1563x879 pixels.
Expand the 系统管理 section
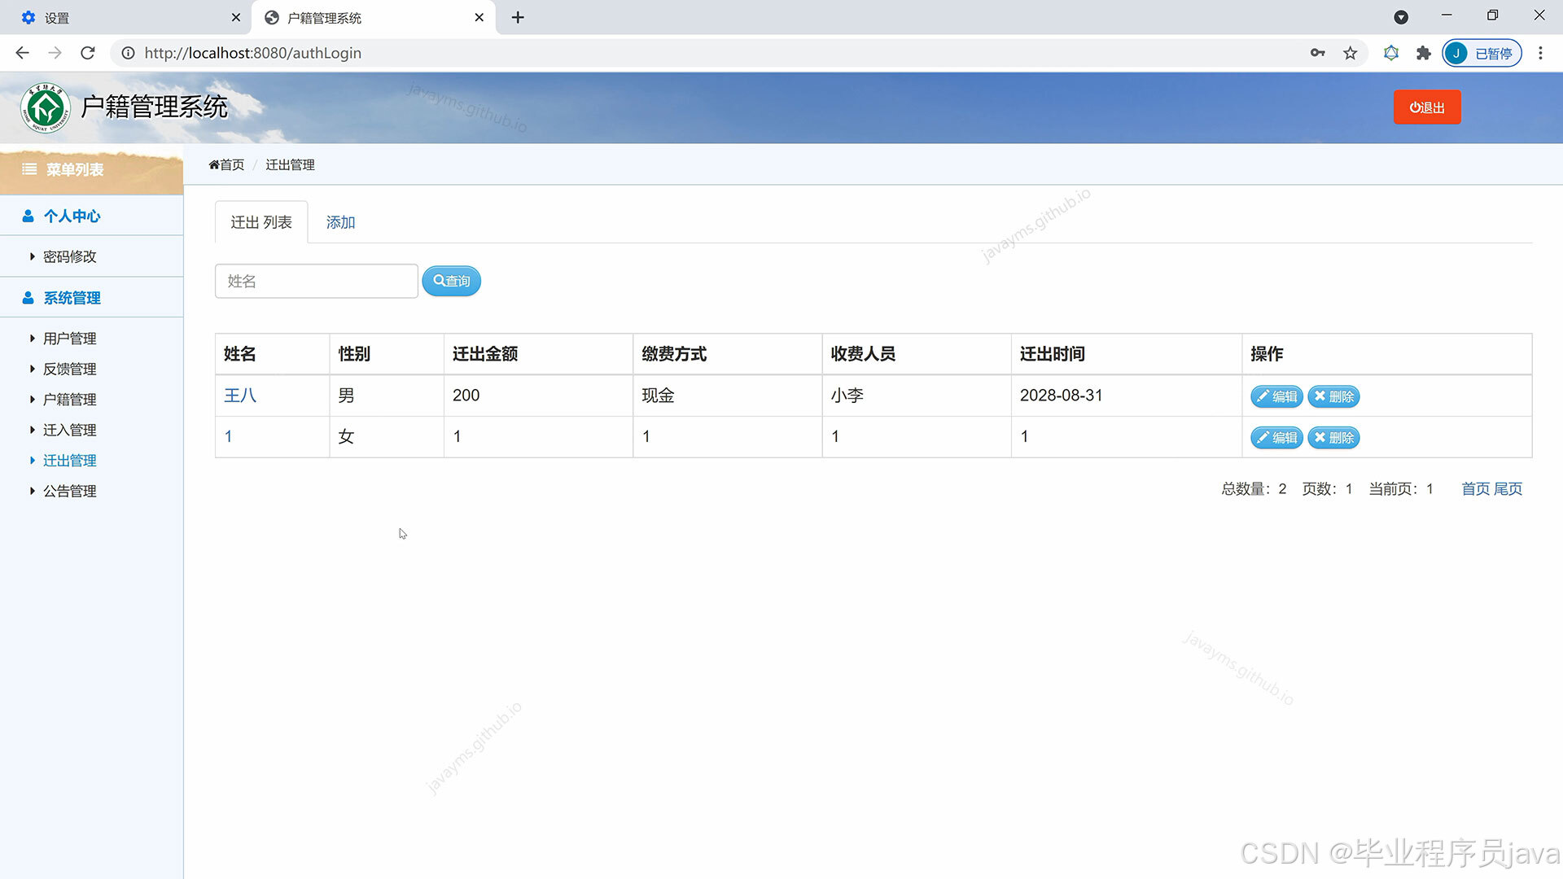pyautogui.click(x=91, y=298)
